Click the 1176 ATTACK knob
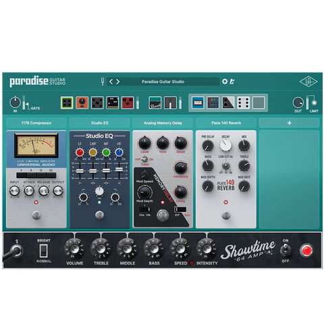This screenshot has height=324, width=324. coord(29,191)
